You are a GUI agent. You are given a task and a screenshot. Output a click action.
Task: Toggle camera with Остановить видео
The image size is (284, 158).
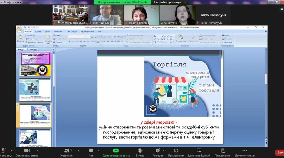[27, 151]
